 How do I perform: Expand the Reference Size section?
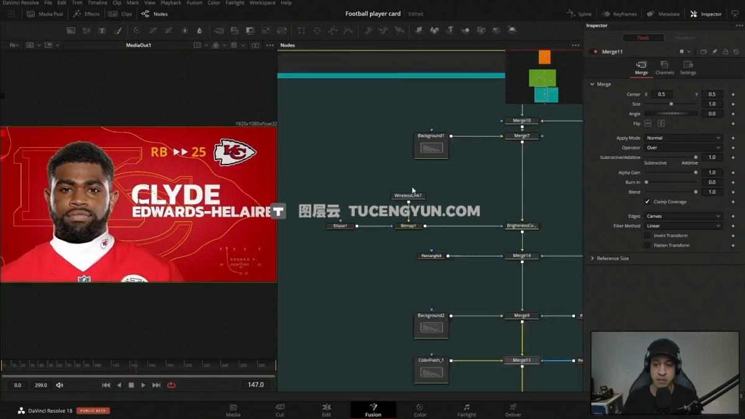[592, 258]
